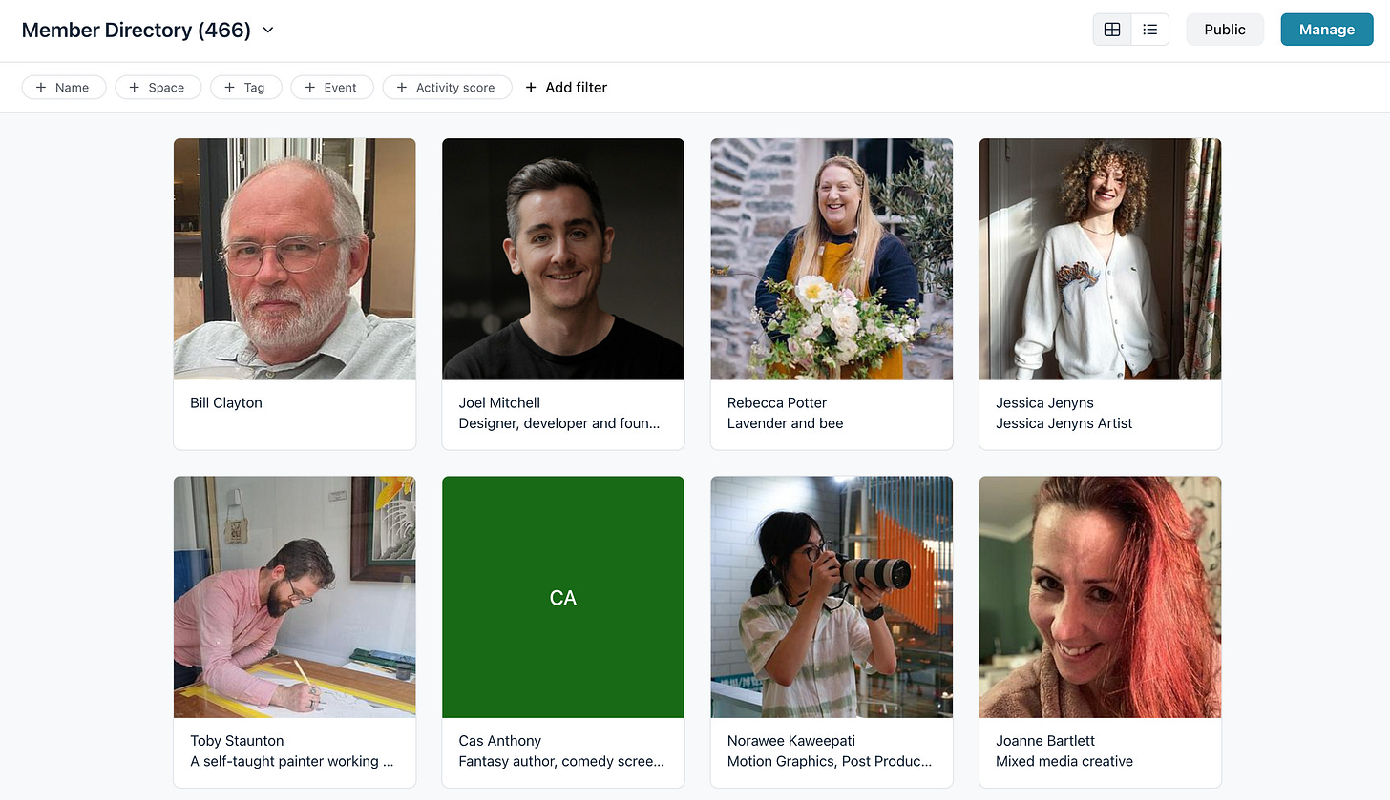Click the name Rebecca Potter
Image resolution: width=1390 pixels, height=800 pixels.
click(777, 403)
